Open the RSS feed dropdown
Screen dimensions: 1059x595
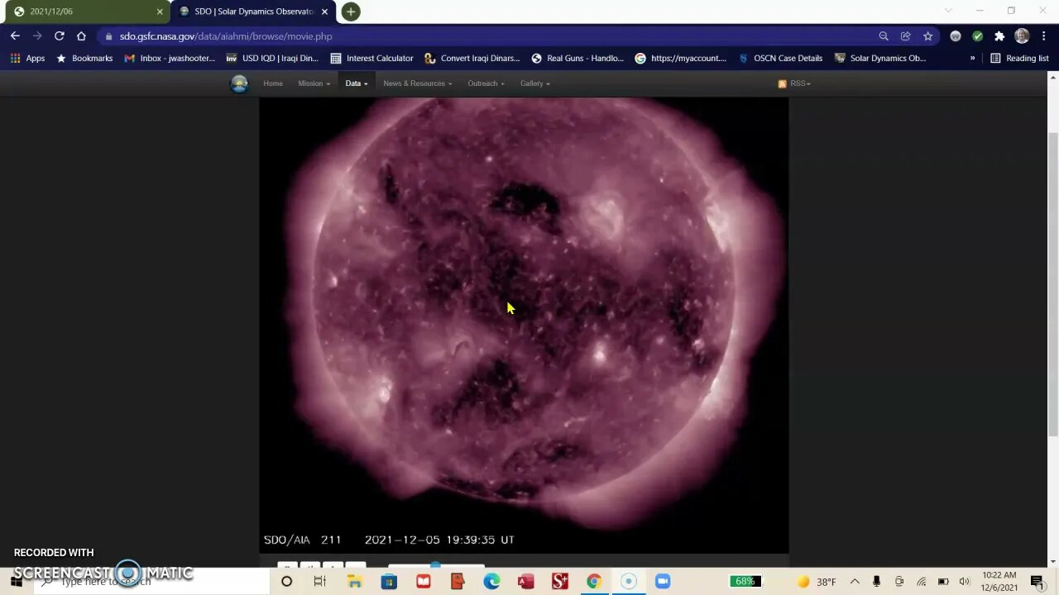click(794, 83)
